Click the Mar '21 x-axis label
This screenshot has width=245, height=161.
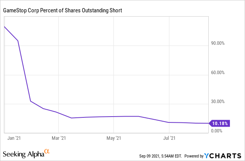[x=59, y=137]
